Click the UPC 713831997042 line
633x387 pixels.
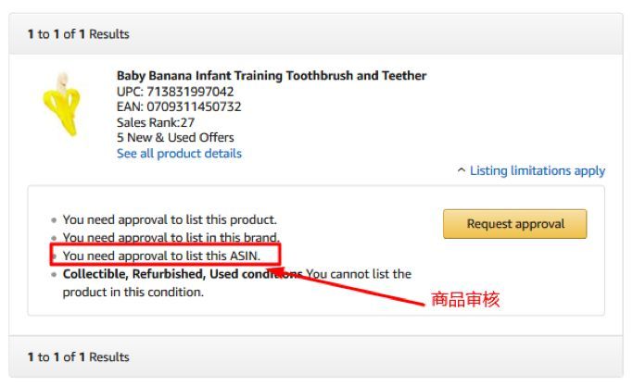tap(175, 92)
